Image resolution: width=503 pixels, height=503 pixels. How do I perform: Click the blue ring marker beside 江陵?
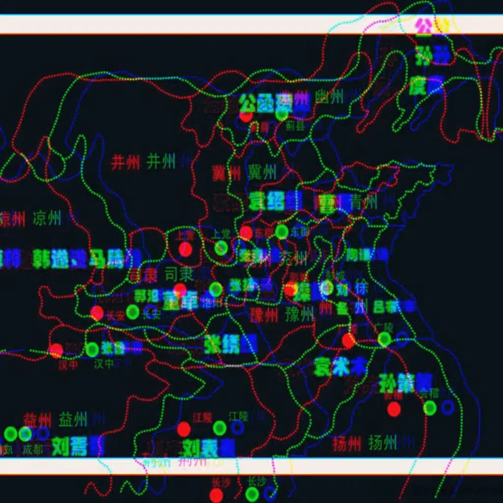coord(238,427)
